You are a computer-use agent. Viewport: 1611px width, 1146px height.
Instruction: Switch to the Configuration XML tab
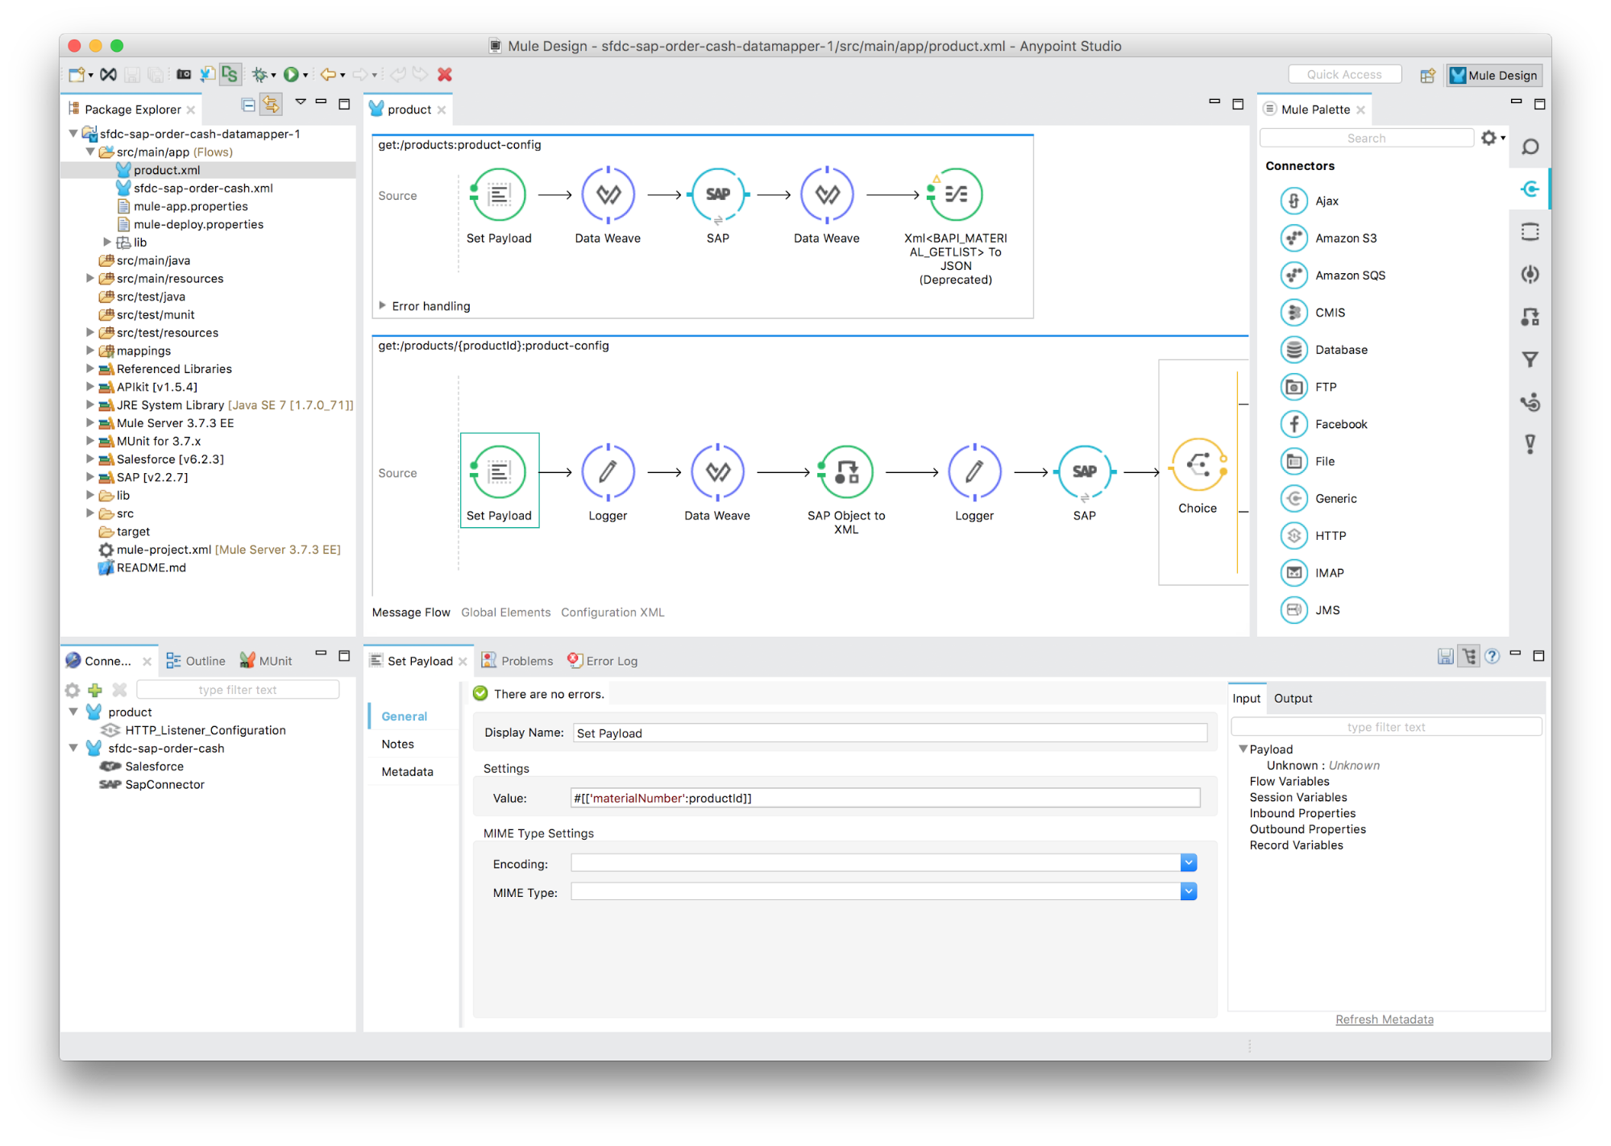click(x=612, y=612)
